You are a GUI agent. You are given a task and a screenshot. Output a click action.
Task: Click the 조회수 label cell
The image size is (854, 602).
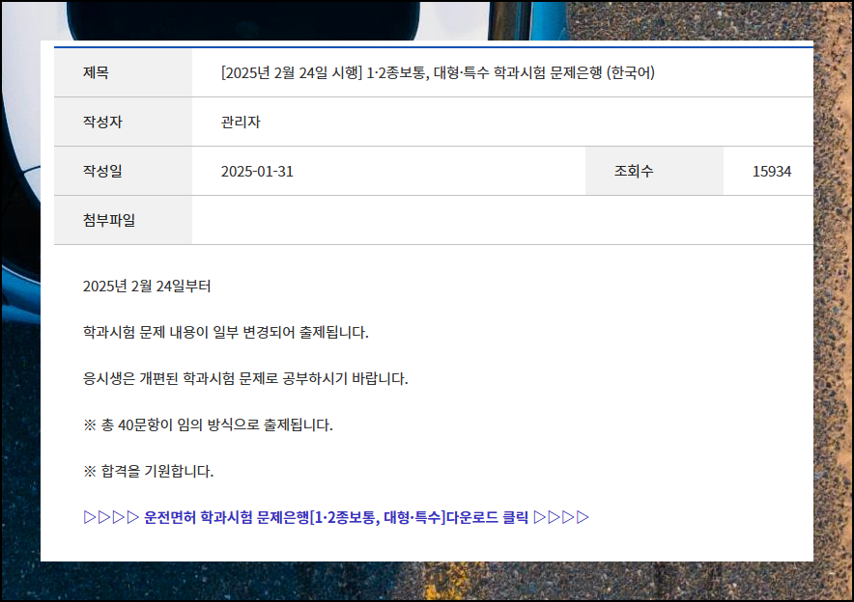coord(654,171)
